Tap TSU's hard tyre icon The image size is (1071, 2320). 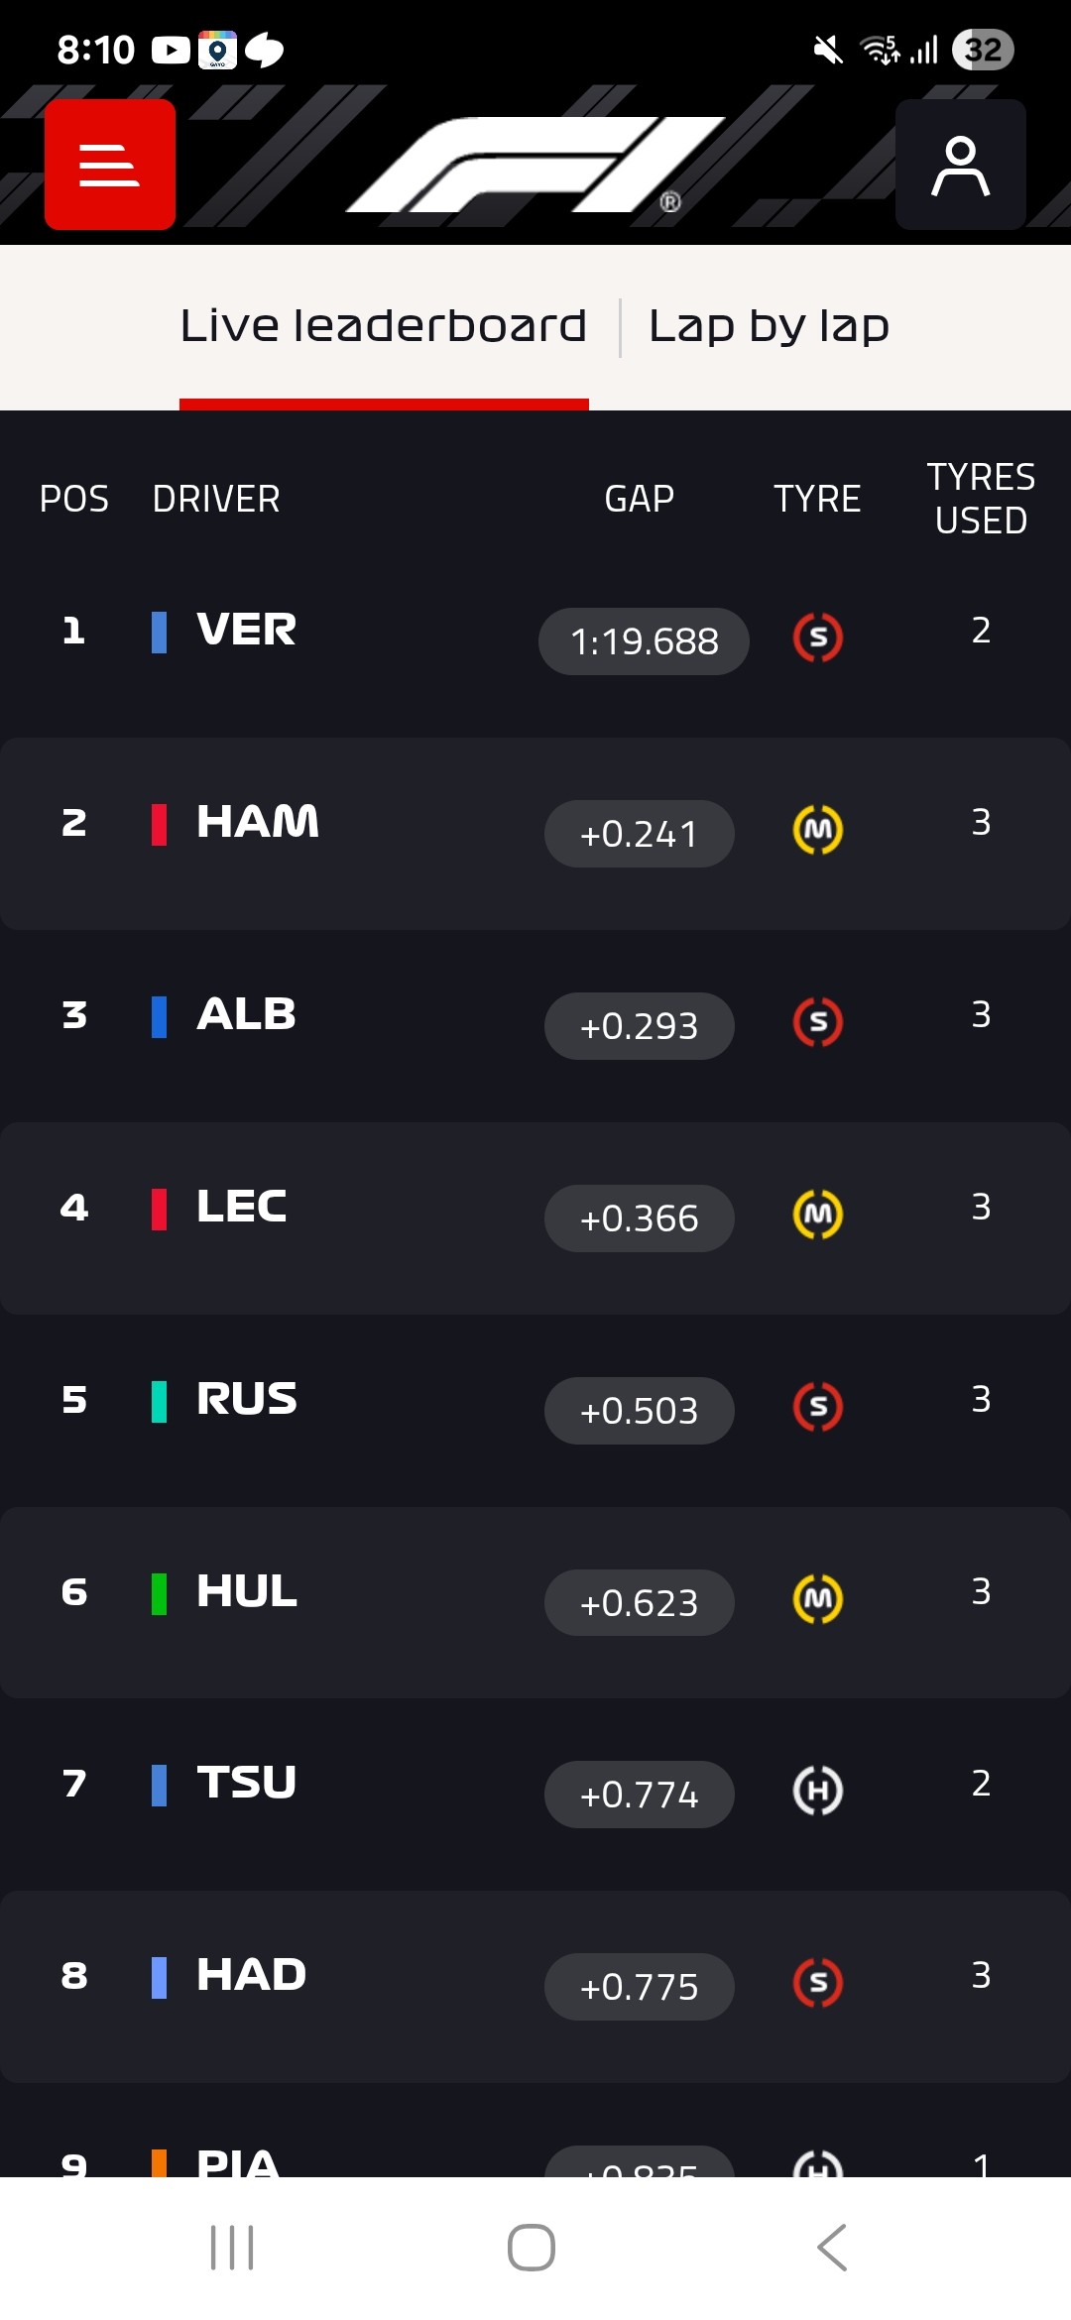point(818,1791)
